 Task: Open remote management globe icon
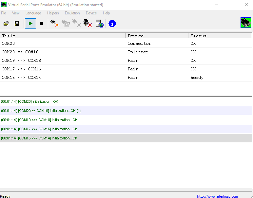coord(100,24)
